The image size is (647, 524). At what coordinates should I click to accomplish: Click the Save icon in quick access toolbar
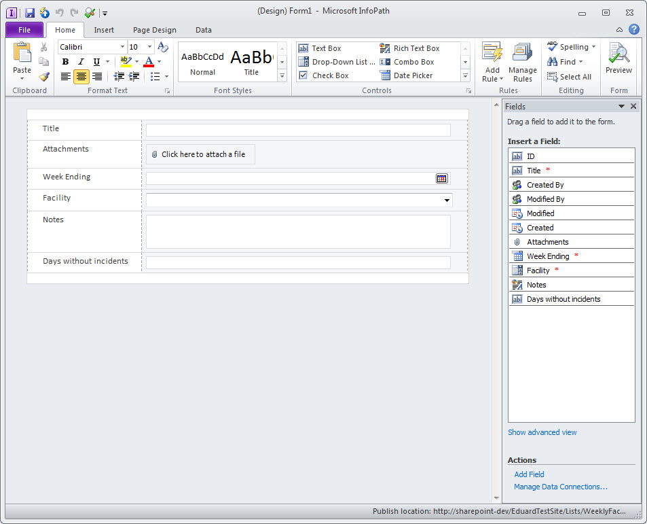[x=30, y=13]
